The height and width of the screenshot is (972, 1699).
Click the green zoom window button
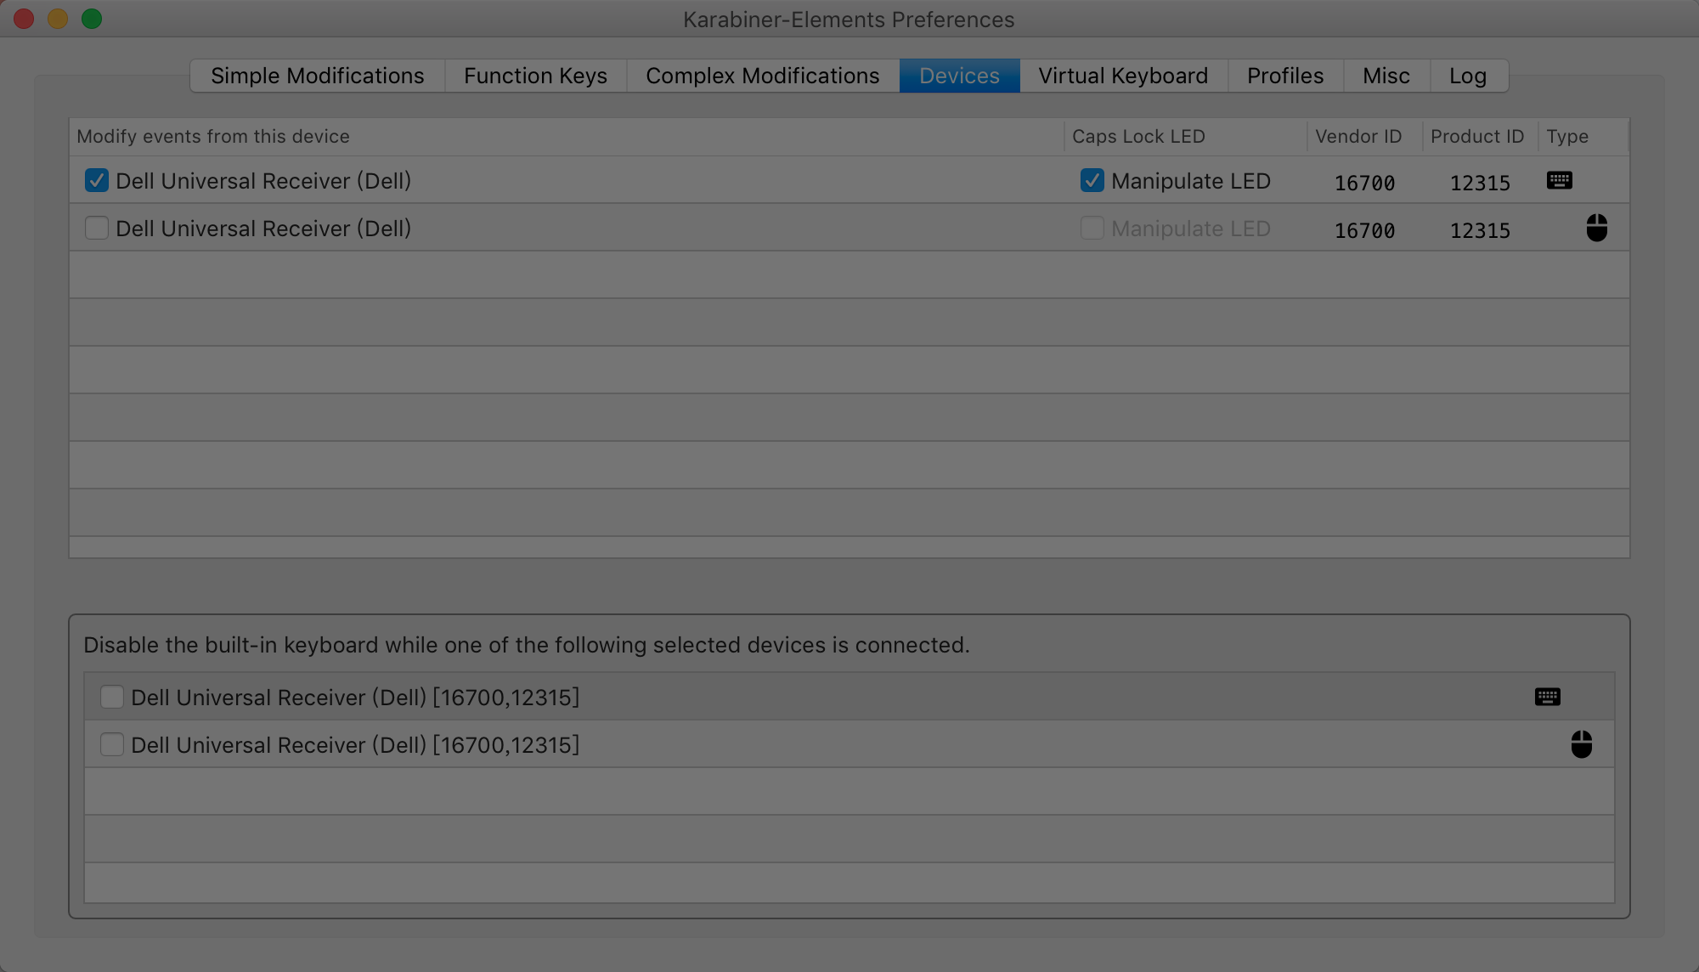point(92,19)
